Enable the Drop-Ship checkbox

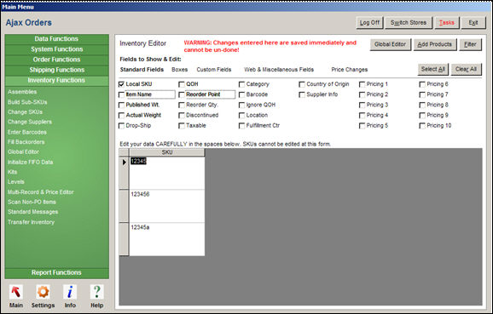pyautogui.click(x=121, y=126)
